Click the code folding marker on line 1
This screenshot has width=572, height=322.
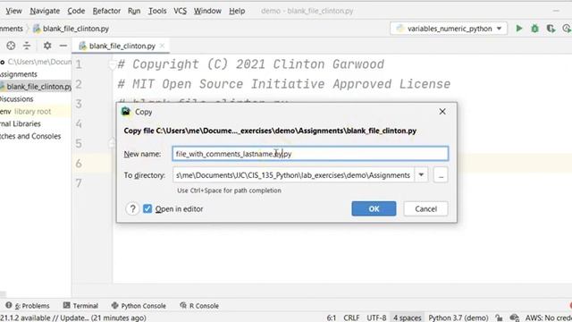pos(112,64)
